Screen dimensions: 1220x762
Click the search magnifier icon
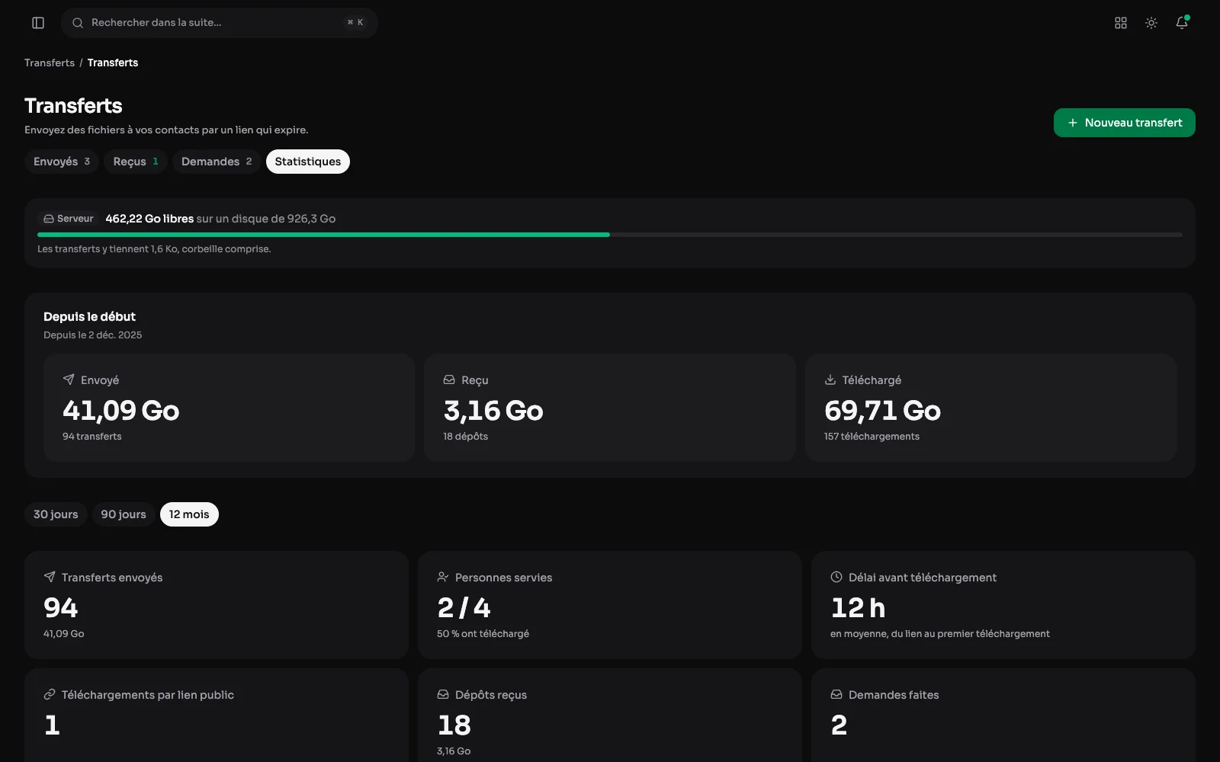[x=78, y=23]
